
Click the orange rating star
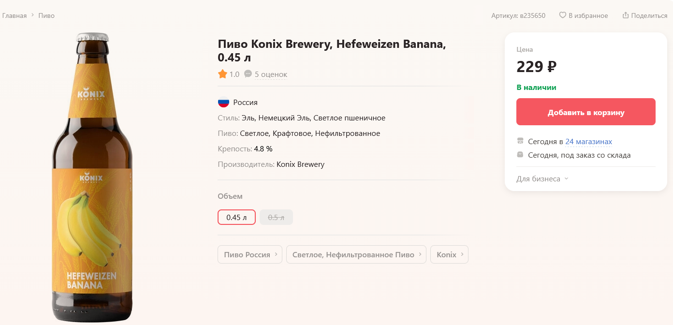coord(222,74)
